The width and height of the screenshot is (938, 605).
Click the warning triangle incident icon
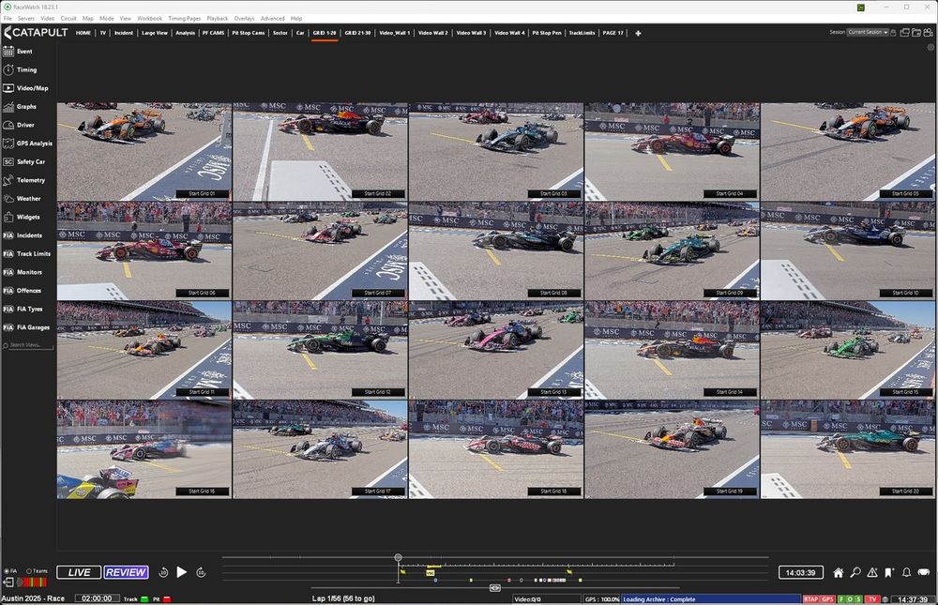872,572
